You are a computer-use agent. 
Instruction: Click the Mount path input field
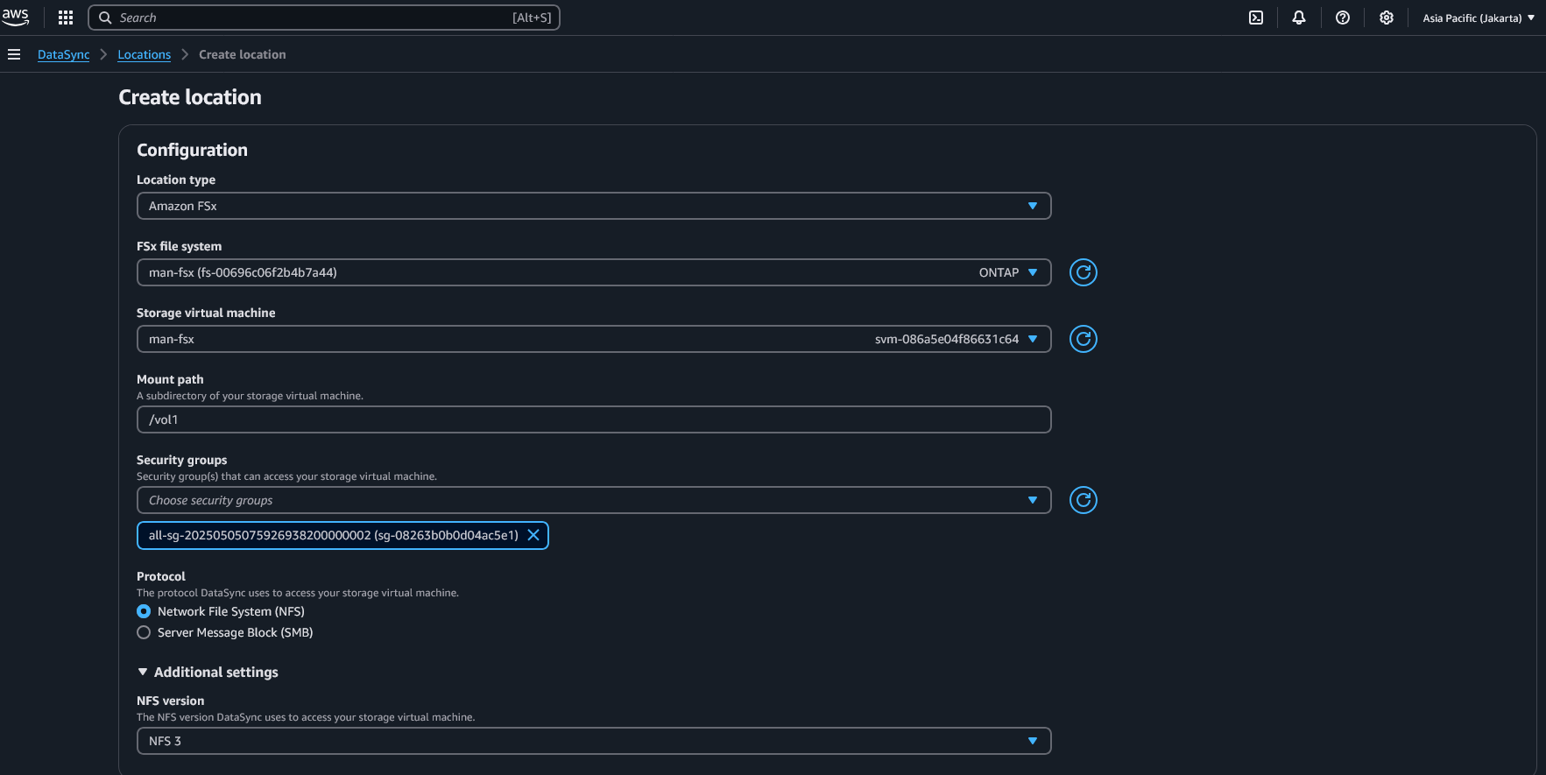594,419
